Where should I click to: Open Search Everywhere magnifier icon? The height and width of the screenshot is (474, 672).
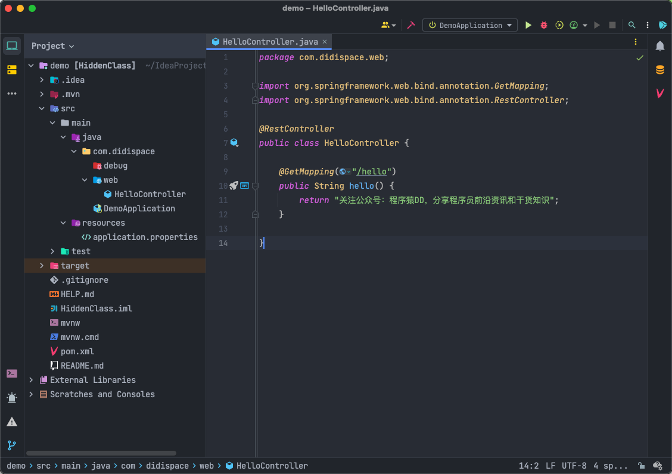click(x=632, y=25)
